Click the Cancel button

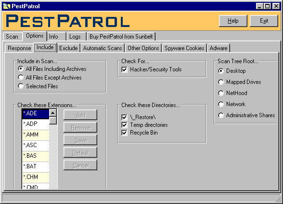coord(80,165)
